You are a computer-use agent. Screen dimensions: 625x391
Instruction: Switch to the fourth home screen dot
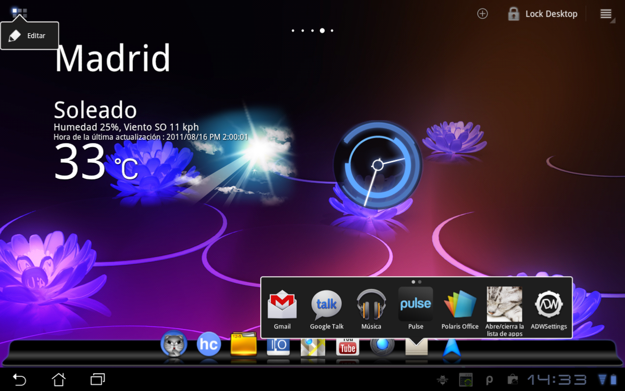(x=322, y=30)
